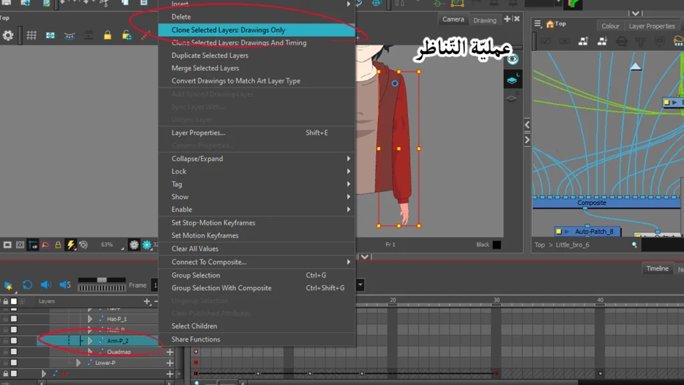Open the Layer Properties tab
Screen dimensions: 684x385
[651, 25]
